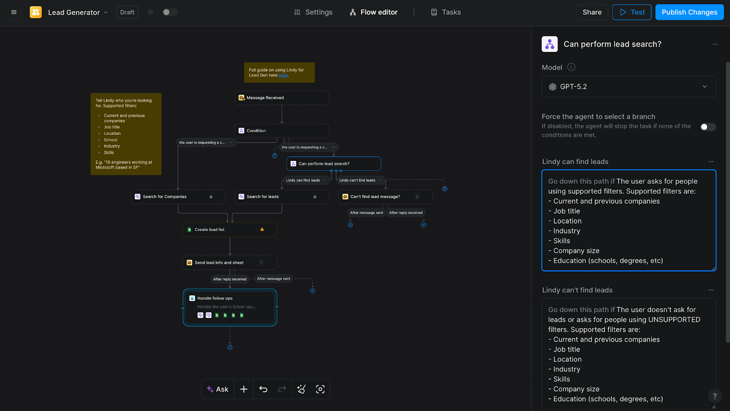This screenshot has height=411, width=730.
Task: Select the Condition node
Action: click(282, 131)
